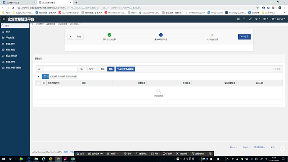
Task: Click the second breadcrumb link
Action: [40, 24]
